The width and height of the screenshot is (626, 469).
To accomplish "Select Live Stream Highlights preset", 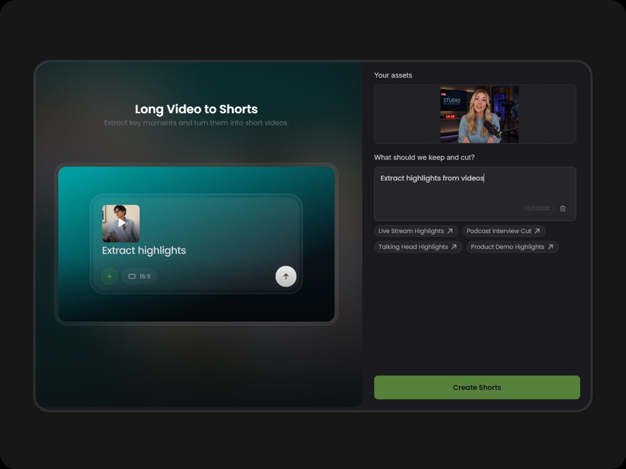I will coord(416,231).
